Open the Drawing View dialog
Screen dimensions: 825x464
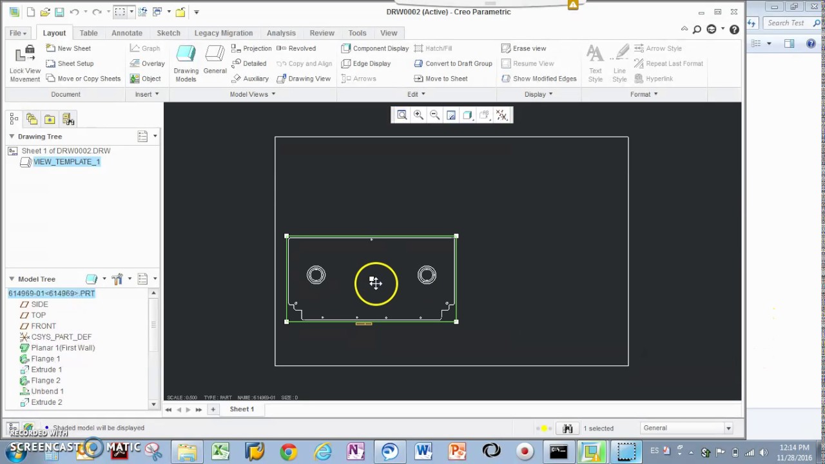[x=304, y=79]
